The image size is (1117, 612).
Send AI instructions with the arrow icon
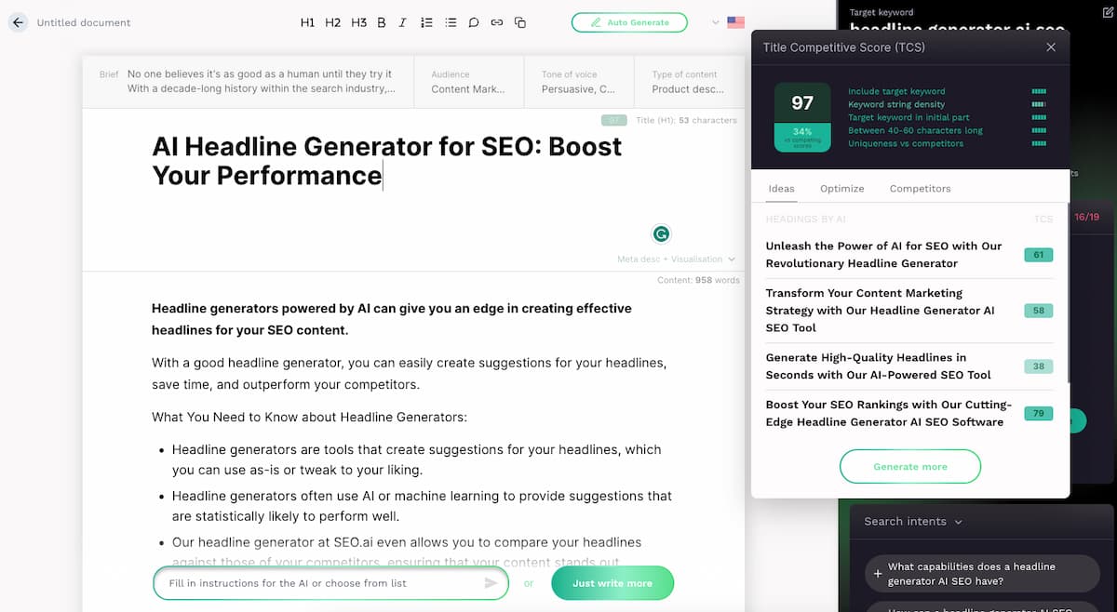491,583
